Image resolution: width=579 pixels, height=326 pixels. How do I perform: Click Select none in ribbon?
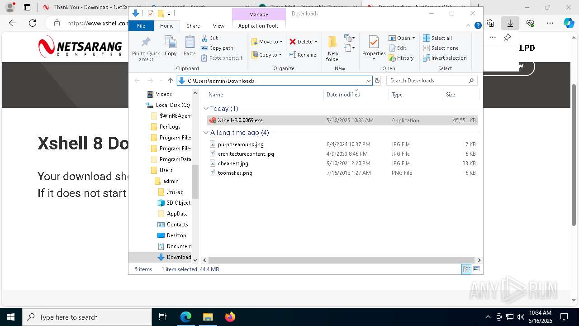tap(441, 48)
